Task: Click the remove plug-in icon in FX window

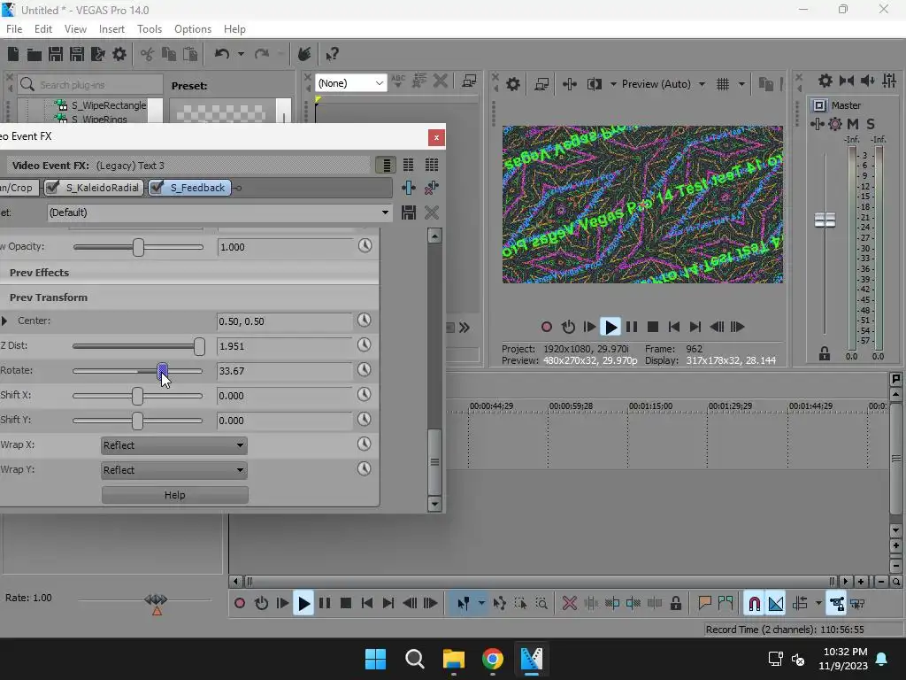Action: (432, 188)
